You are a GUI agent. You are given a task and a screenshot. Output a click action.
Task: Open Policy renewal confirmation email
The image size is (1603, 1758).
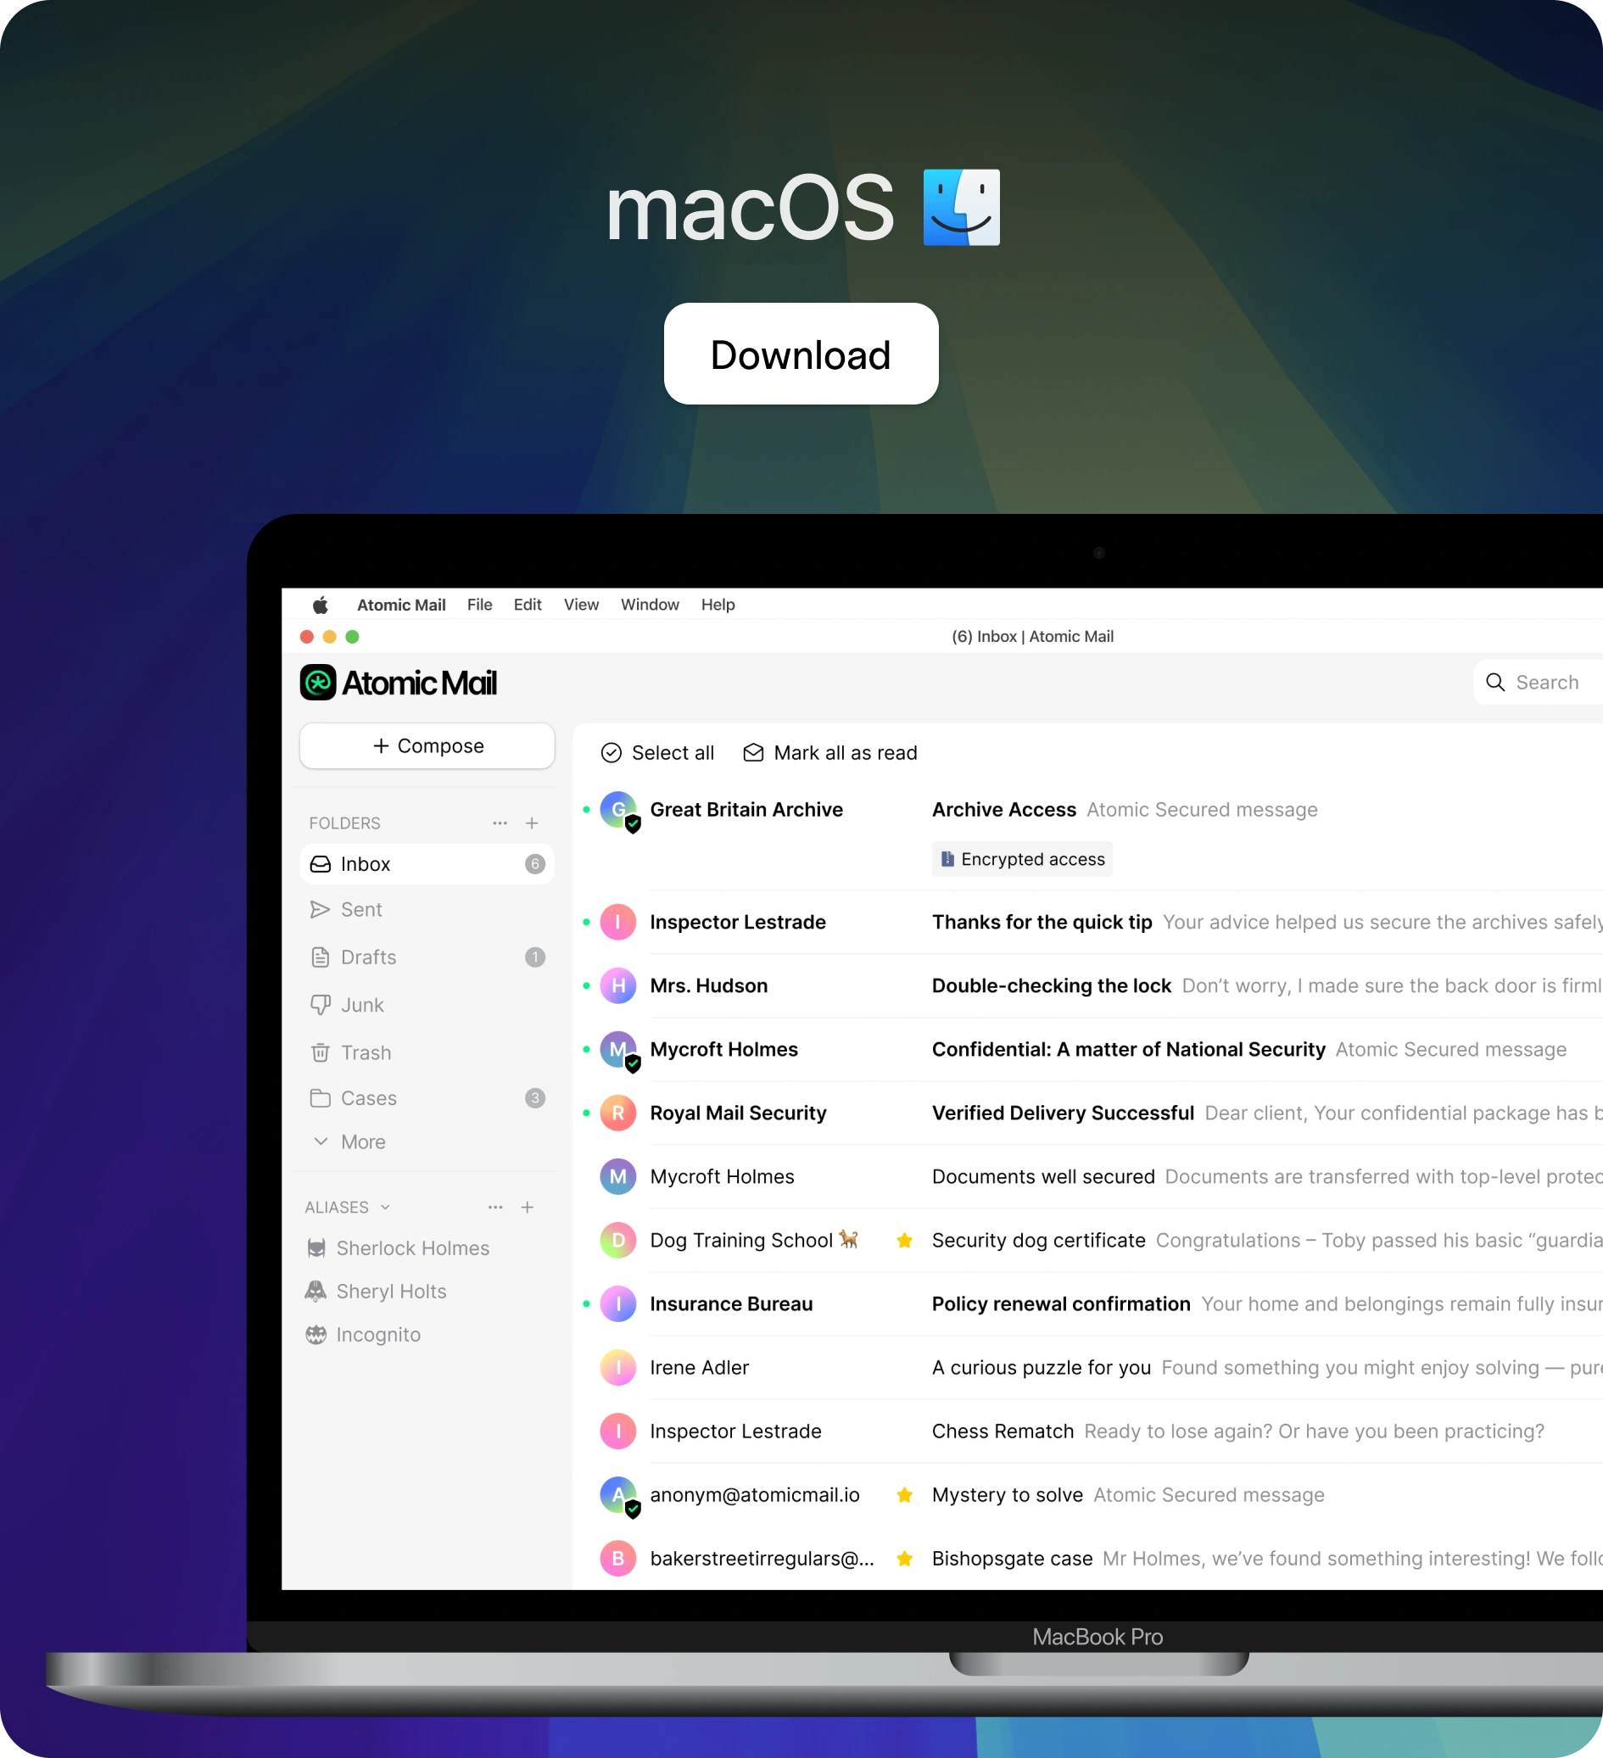tap(1088, 1303)
